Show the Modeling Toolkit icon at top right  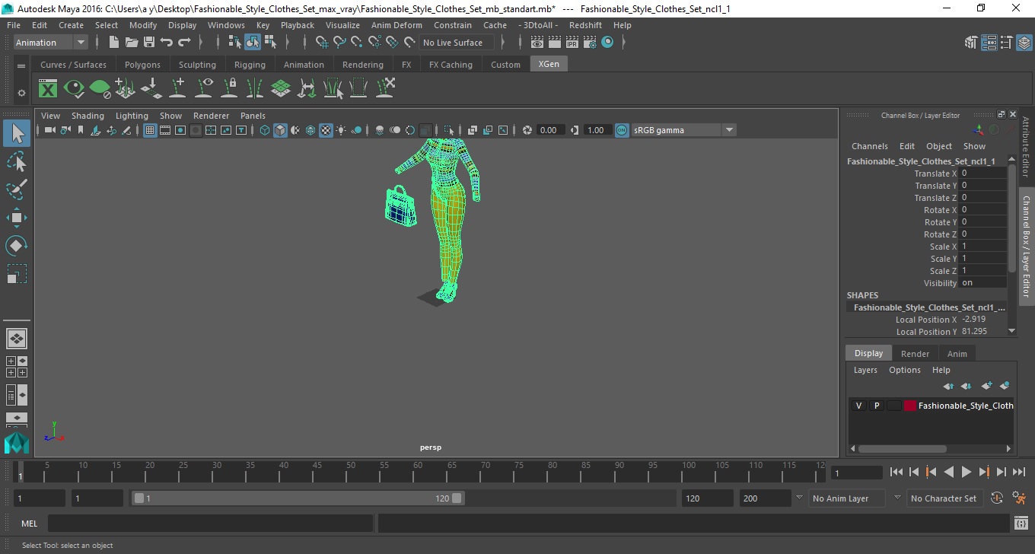tap(971, 42)
